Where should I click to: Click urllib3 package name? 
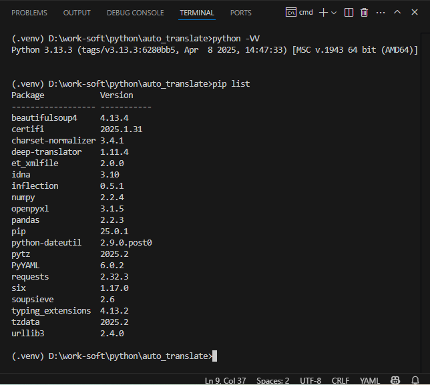27,334
